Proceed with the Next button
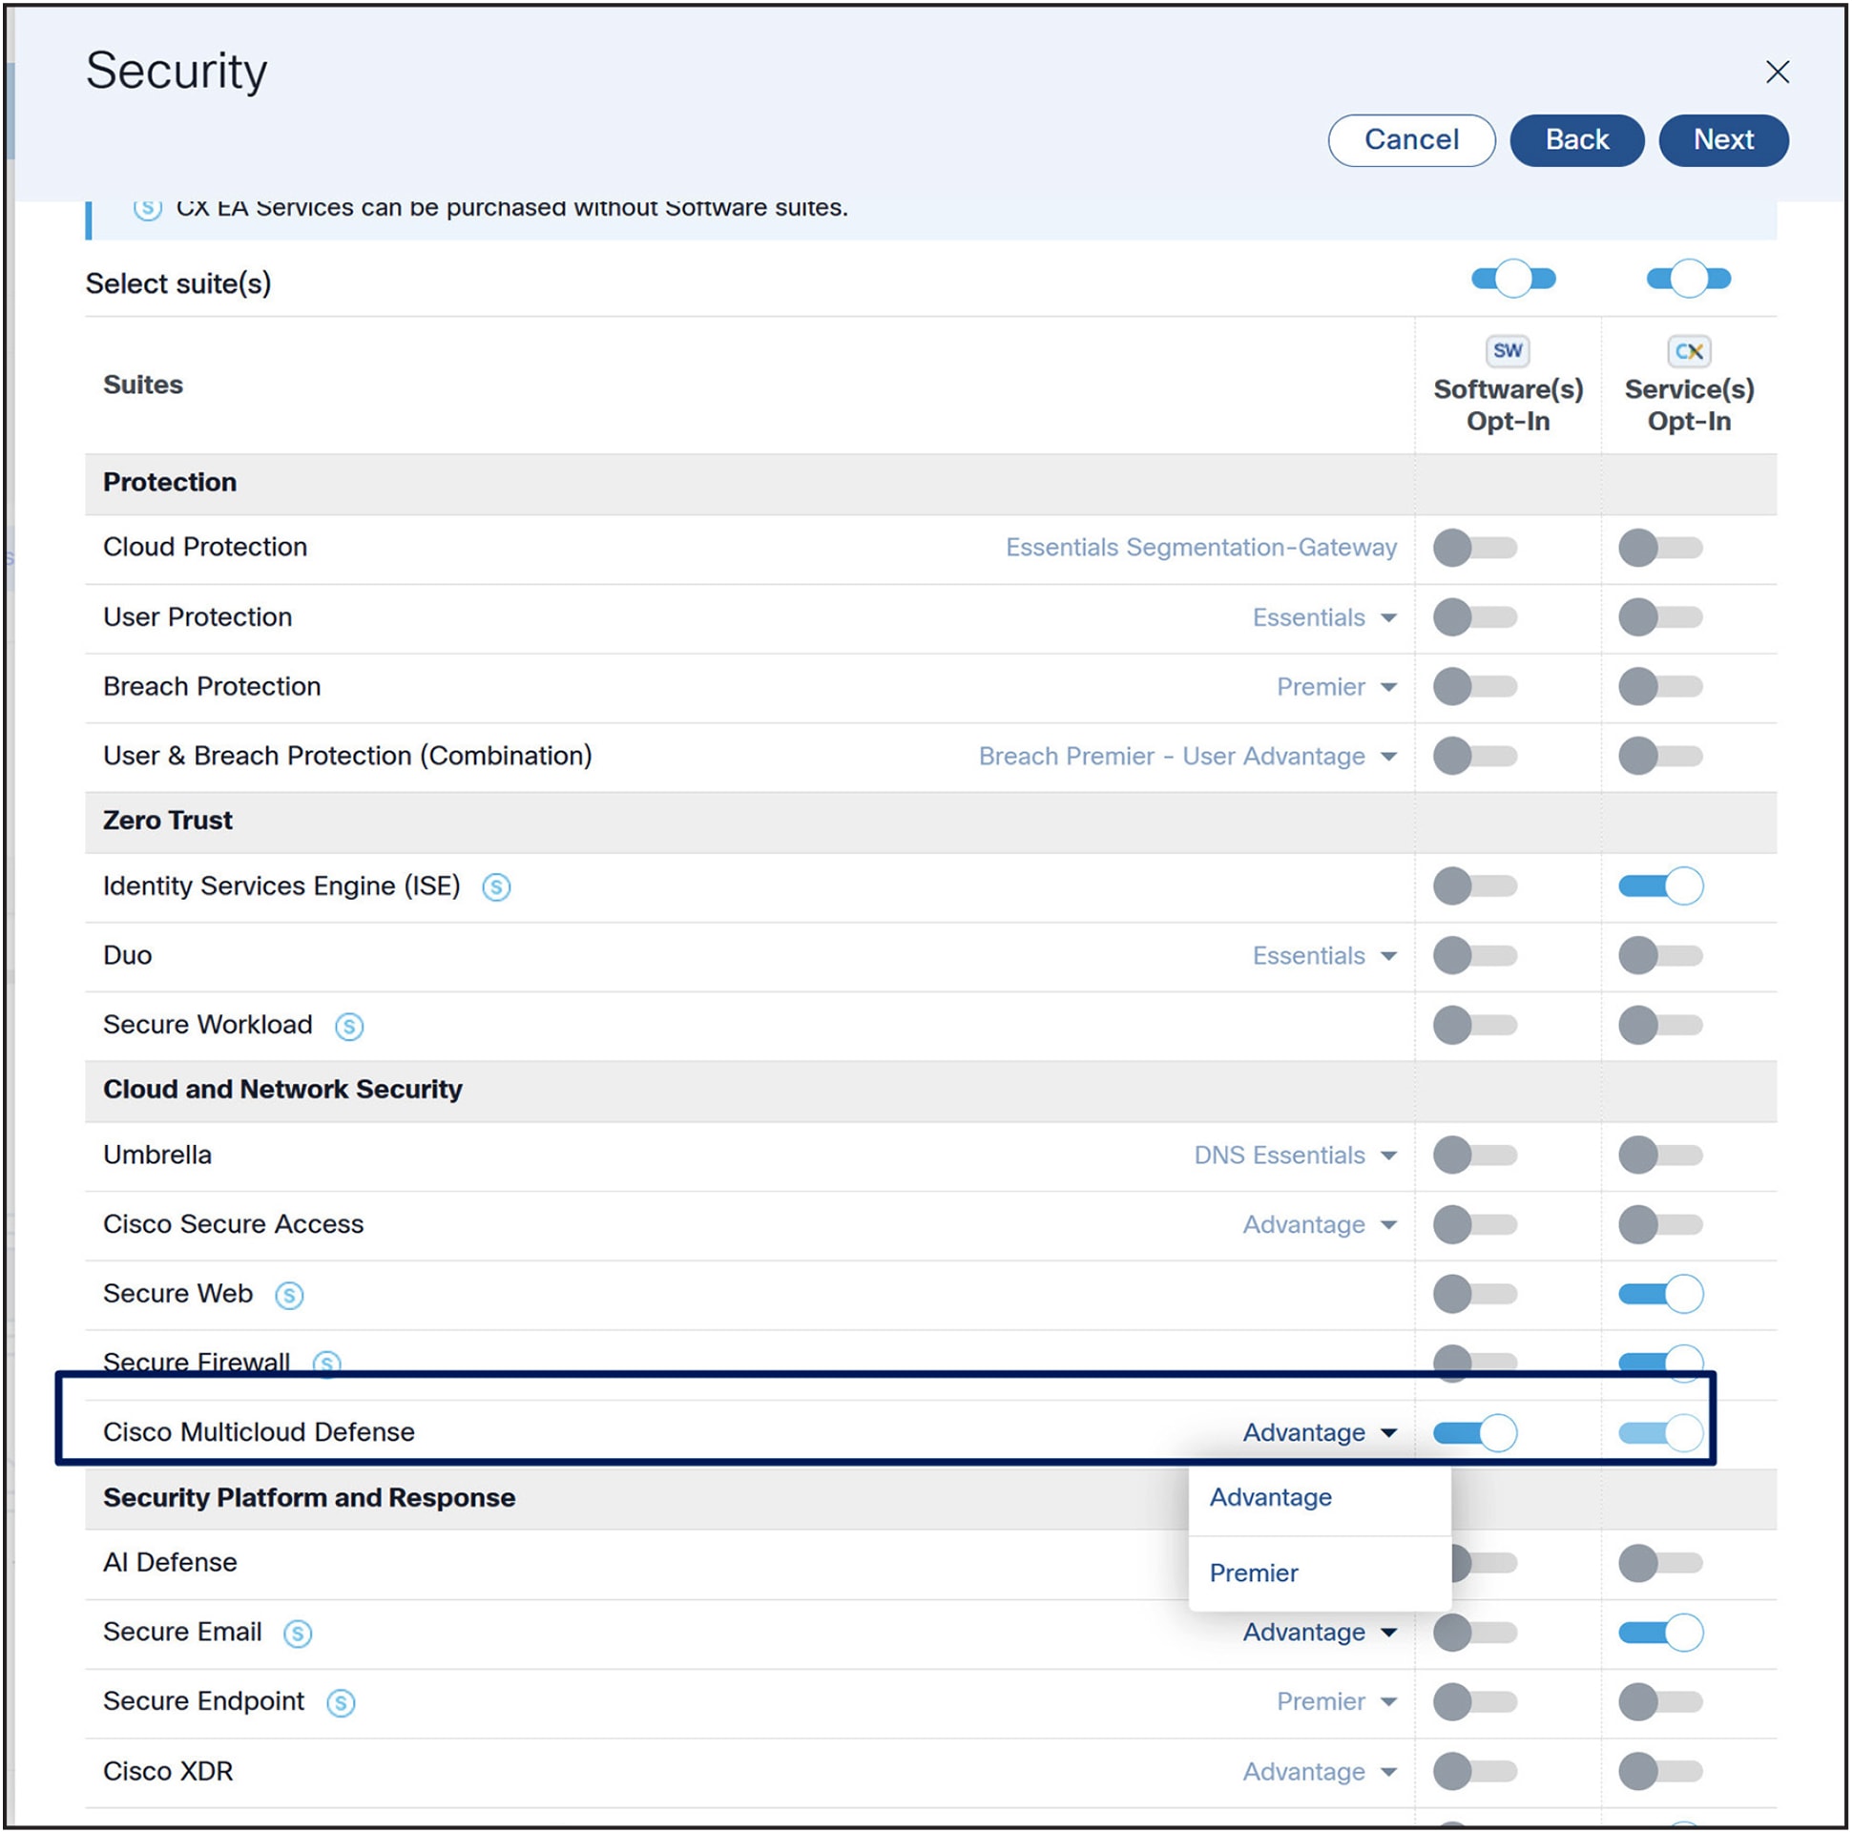1852x1833 pixels. click(x=1722, y=140)
